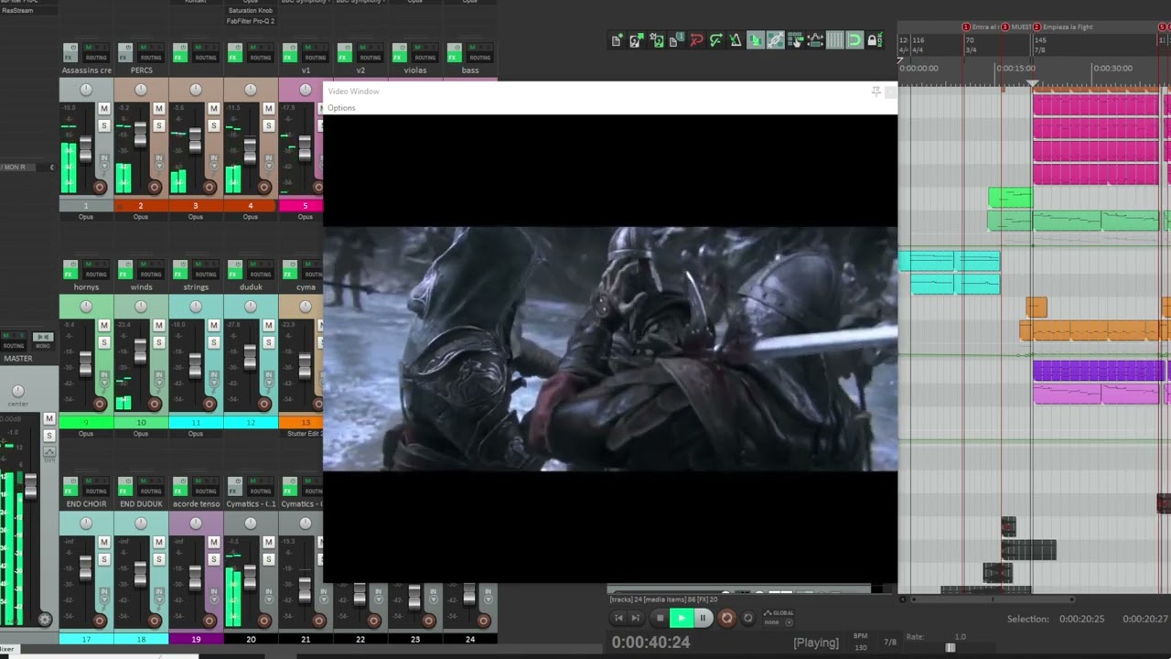Toggle the Item grouping chain icon
Viewport: 1171px width, 659px height.
click(776, 40)
